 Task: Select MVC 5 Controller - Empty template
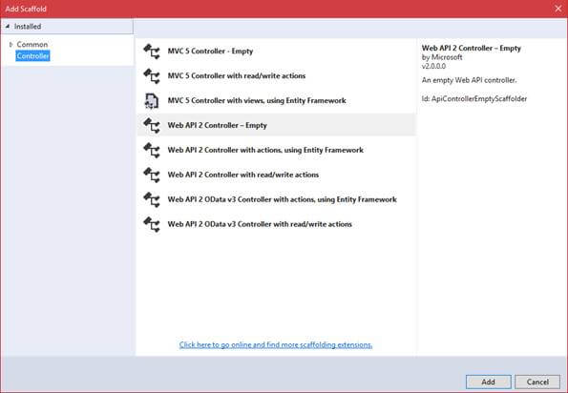277,52
